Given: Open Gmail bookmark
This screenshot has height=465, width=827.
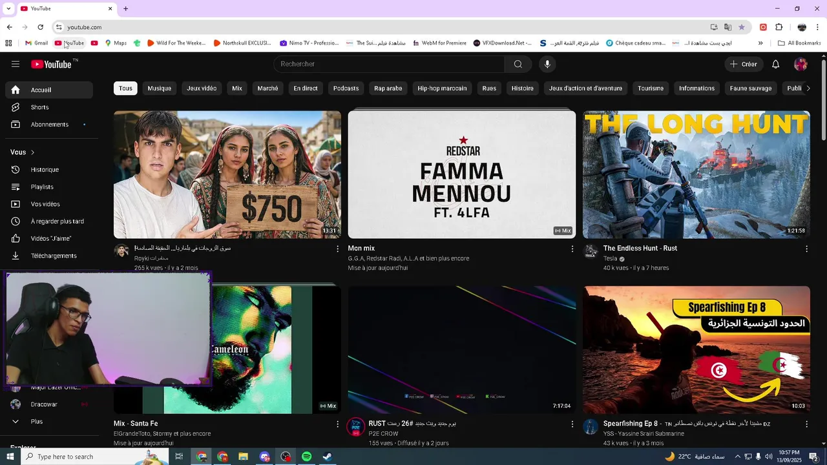Looking at the screenshot, I should click(x=36, y=43).
